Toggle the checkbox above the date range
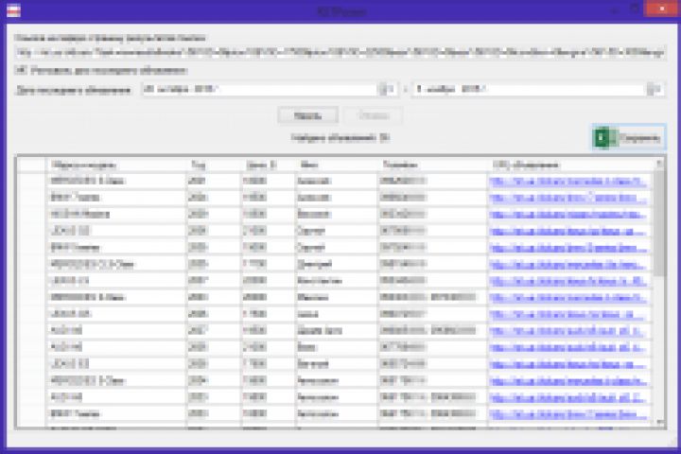681x454 pixels. click(20, 69)
